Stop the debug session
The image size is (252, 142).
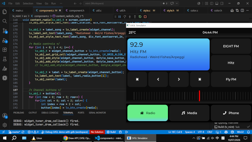click(x=145, y=17)
